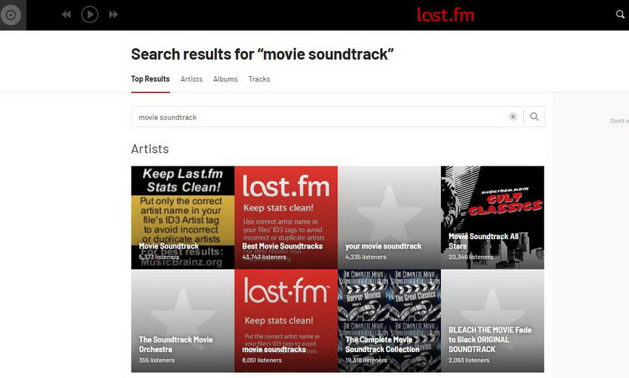Open the Movie Soundtrack artist tile
This screenshot has width=629, height=378.
click(183, 217)
